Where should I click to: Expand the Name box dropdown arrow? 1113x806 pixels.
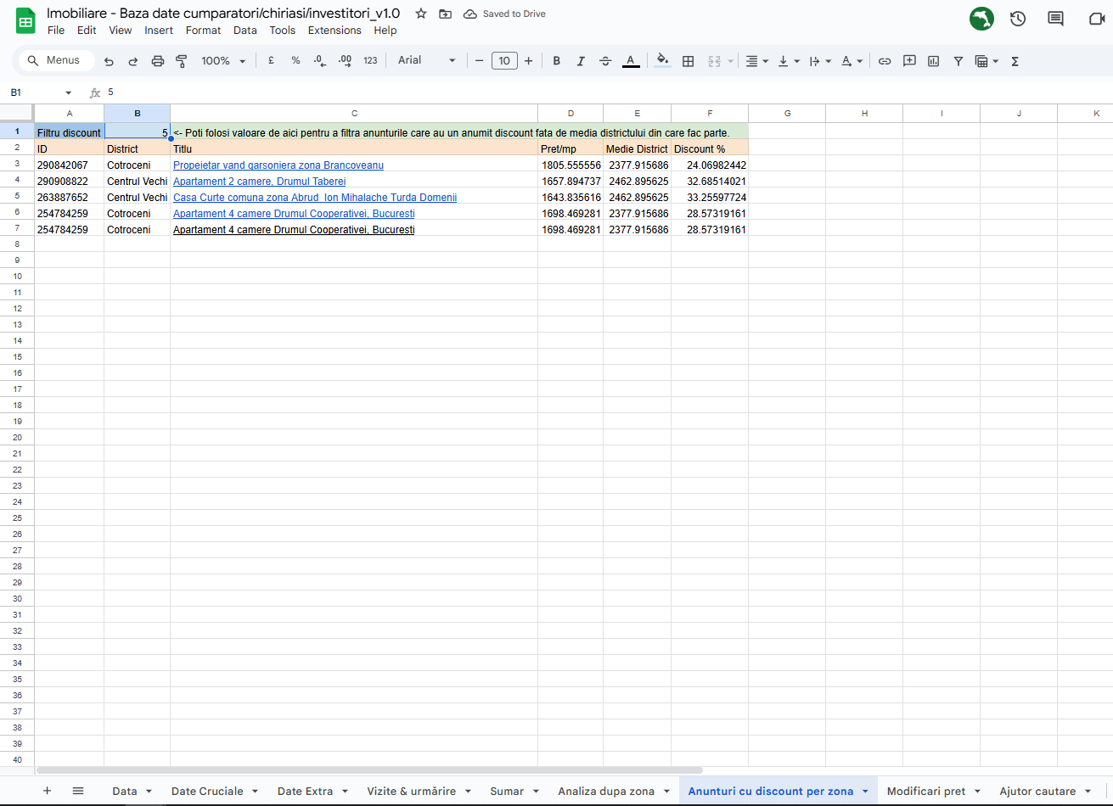(69, 92)
